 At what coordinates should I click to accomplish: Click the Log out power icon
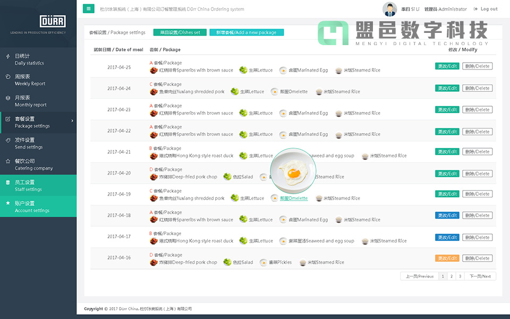pos(475,9)
